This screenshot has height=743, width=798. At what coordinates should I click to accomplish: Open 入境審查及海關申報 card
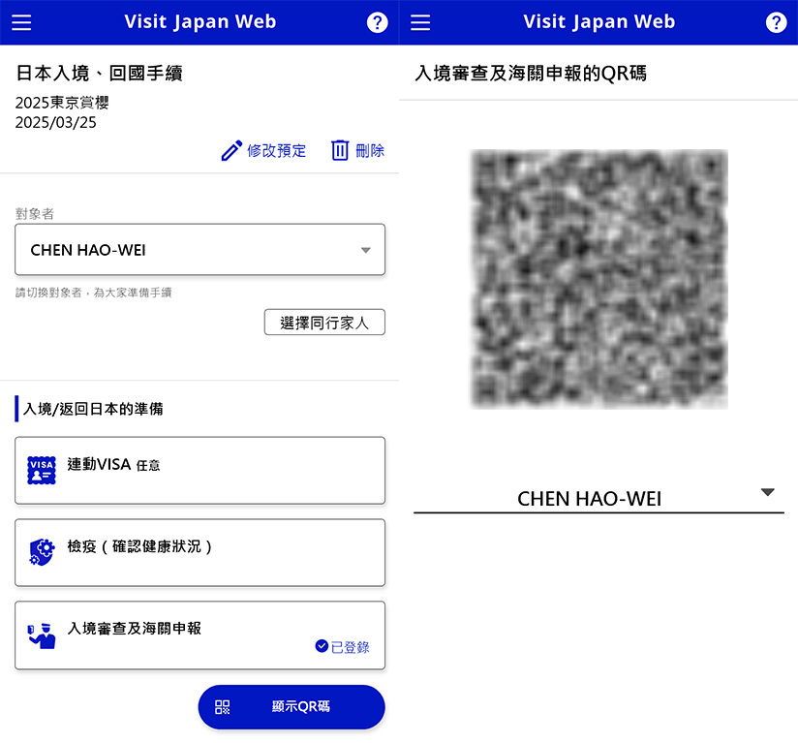pos(200,635)
